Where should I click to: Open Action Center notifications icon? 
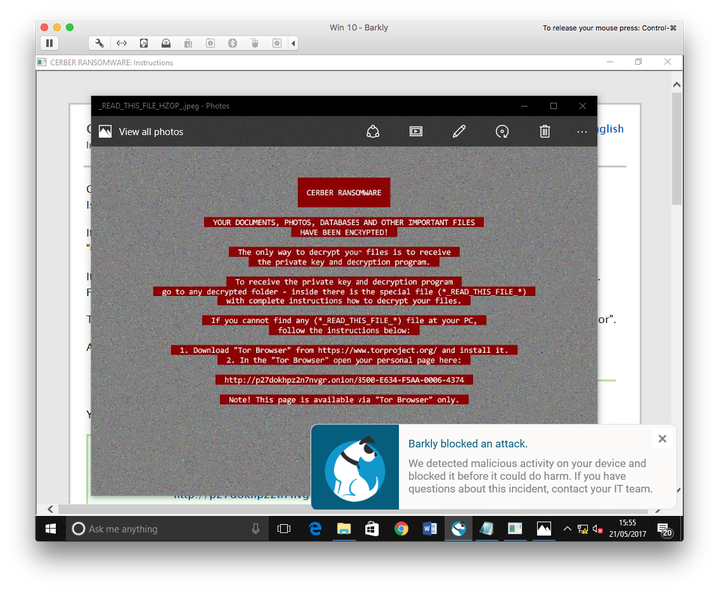tap(664, 530)
